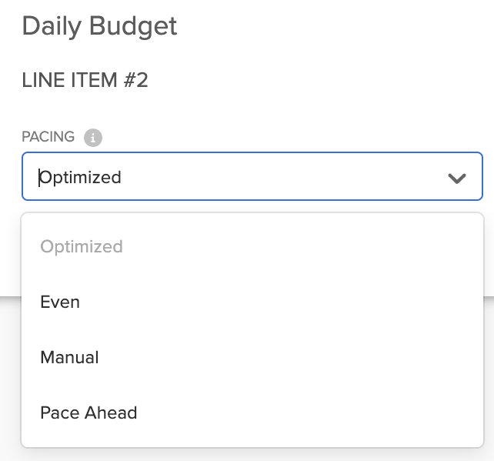
Task: Click the Optimized text in the field
Action: [x=81, y=178]
